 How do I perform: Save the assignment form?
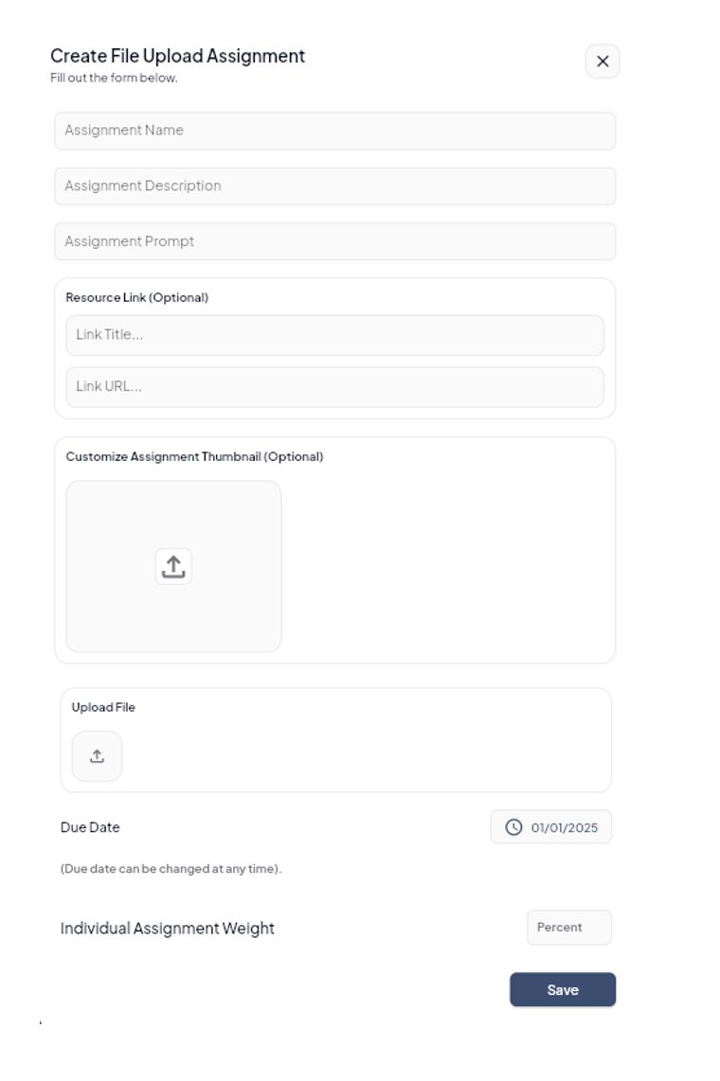(562, 990)
